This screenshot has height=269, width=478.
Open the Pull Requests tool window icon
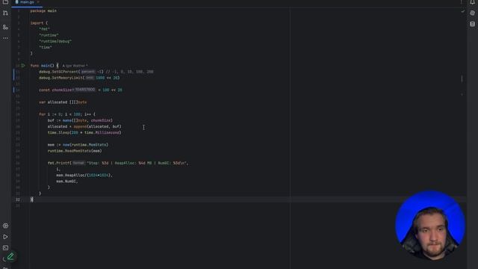pyautogui.click(x=5, y=13)
